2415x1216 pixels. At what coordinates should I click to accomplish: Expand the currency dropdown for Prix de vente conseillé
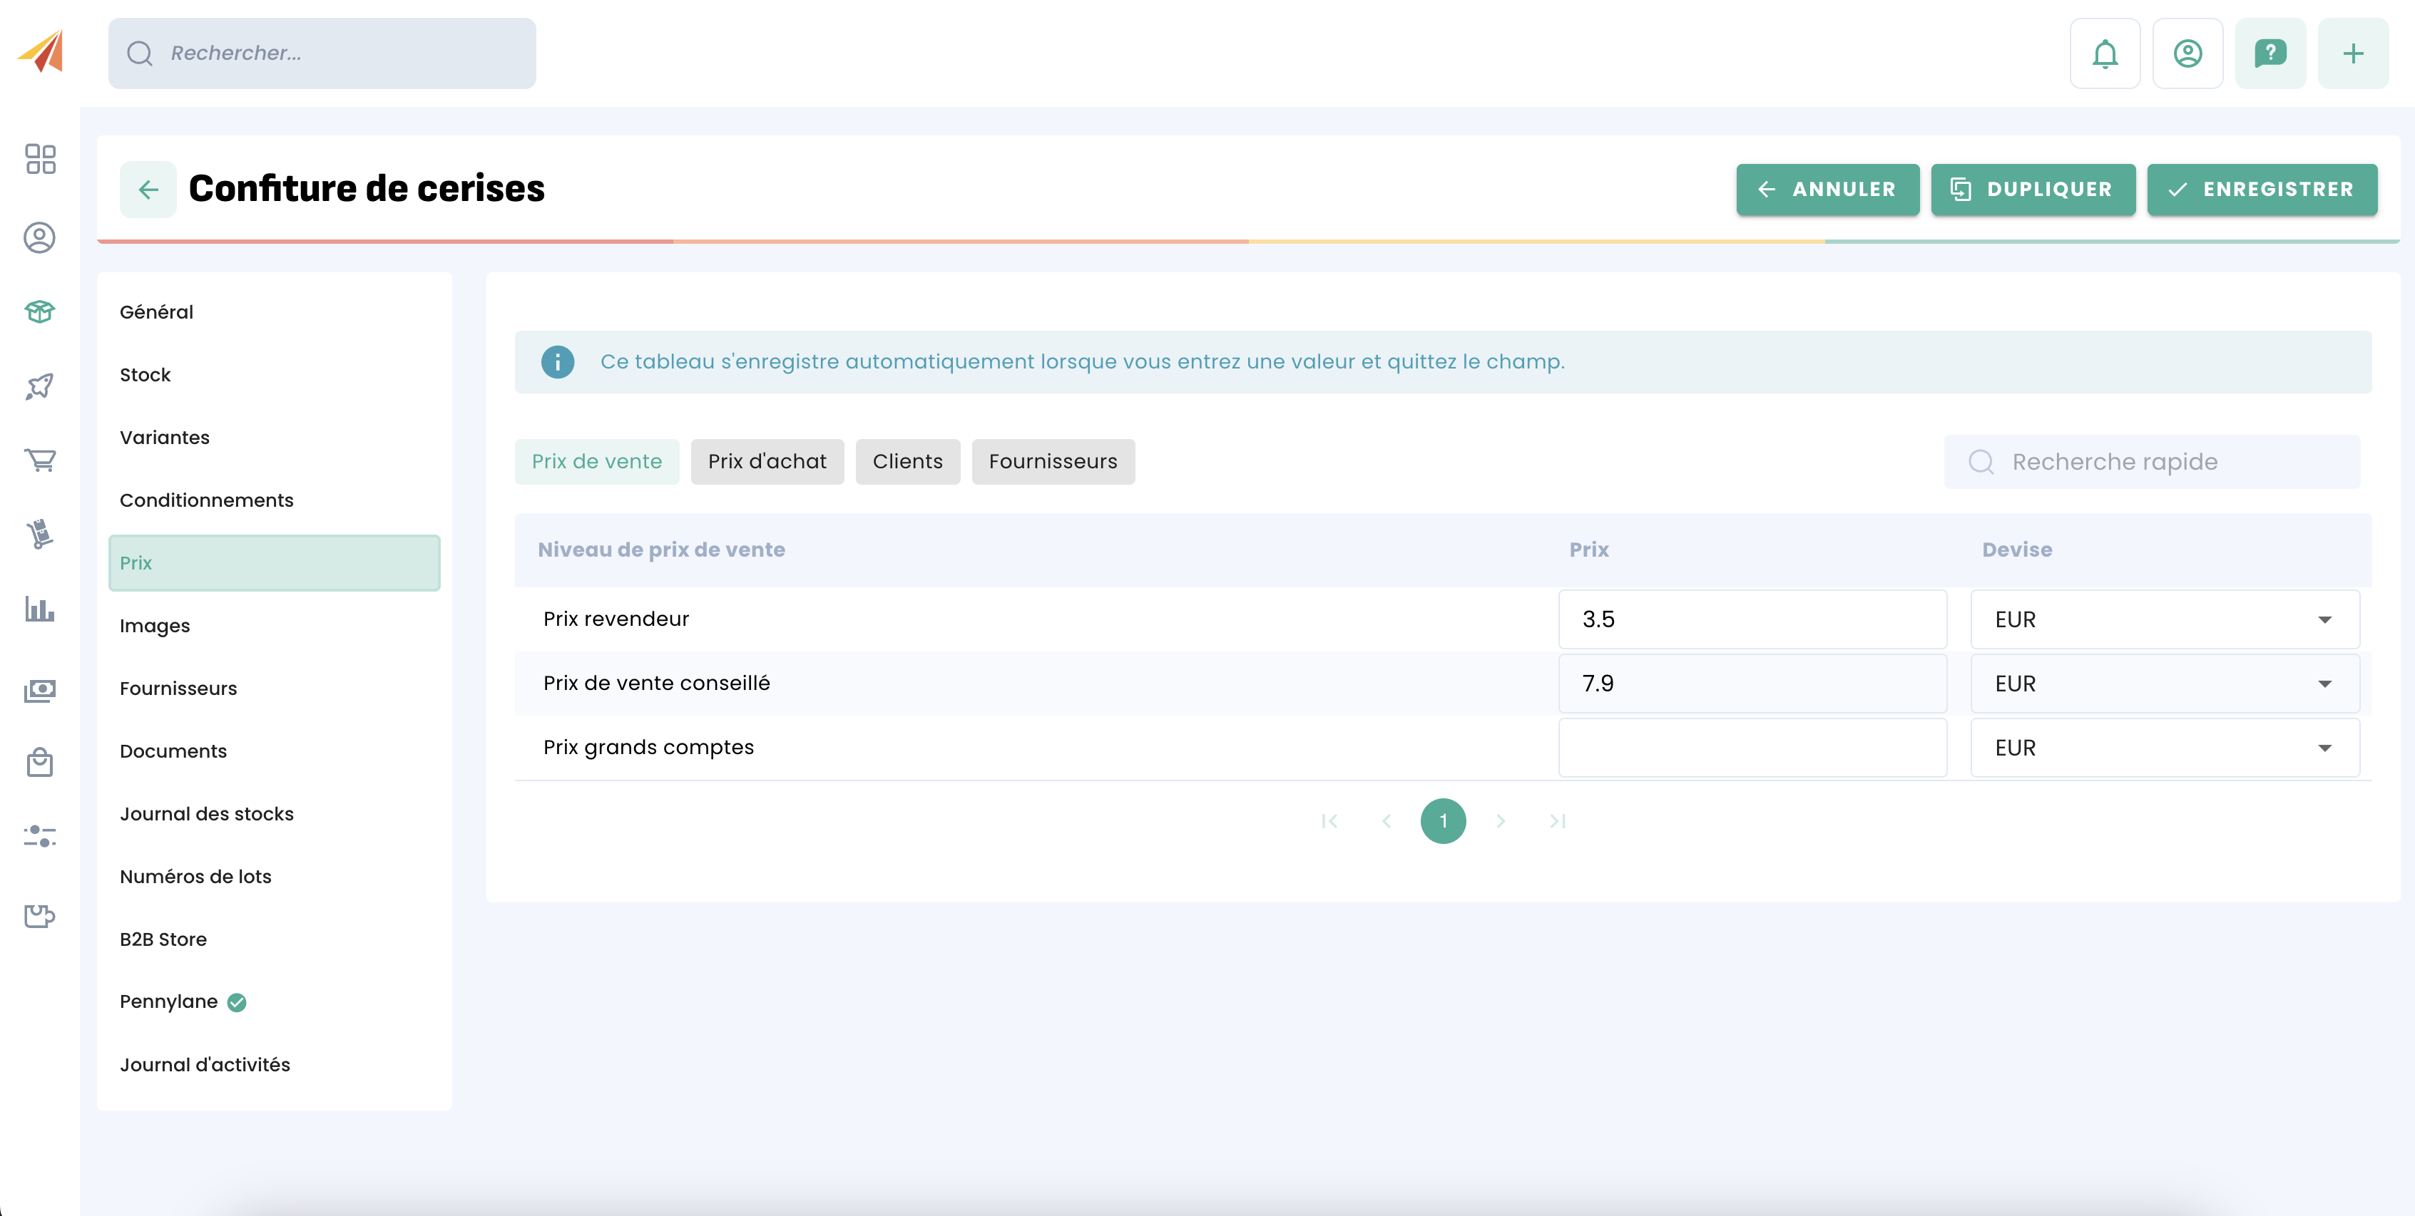pyautogui.click(x=2164, y=684)
